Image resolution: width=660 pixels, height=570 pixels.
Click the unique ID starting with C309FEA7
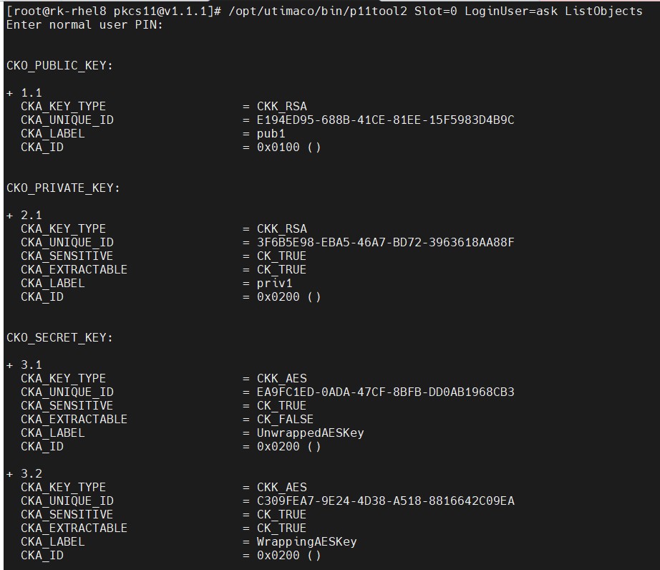[x=386, y=501]
